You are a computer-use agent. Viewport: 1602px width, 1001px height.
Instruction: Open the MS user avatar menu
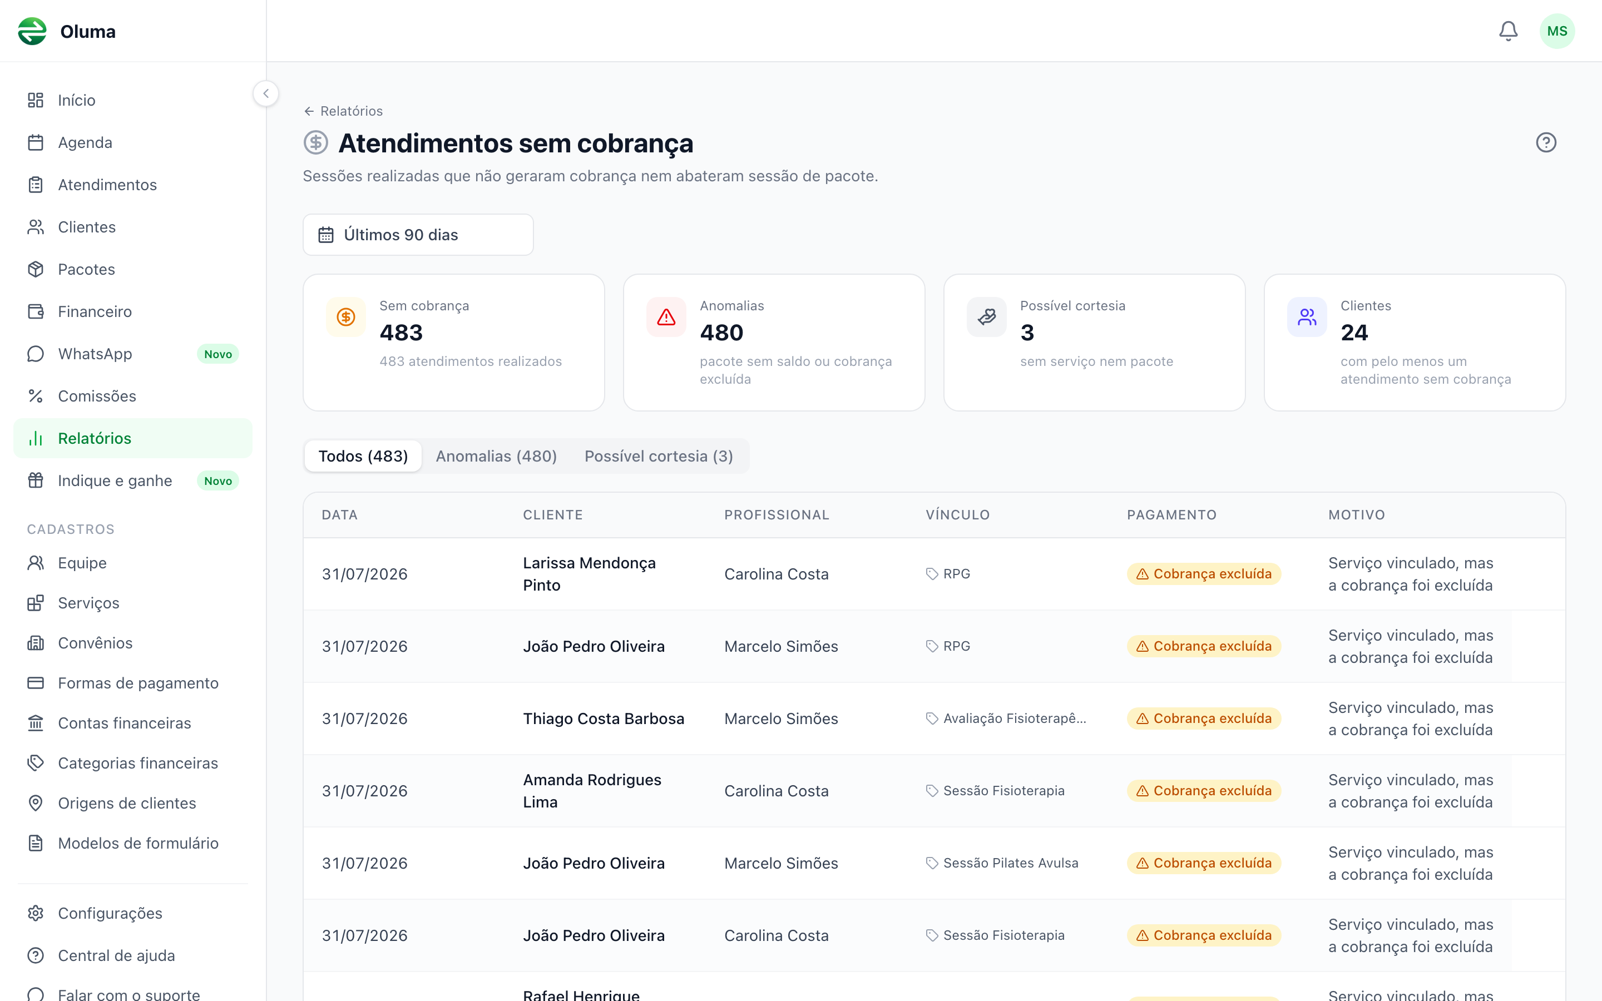pyautogui.click(x=1557, y=31)
